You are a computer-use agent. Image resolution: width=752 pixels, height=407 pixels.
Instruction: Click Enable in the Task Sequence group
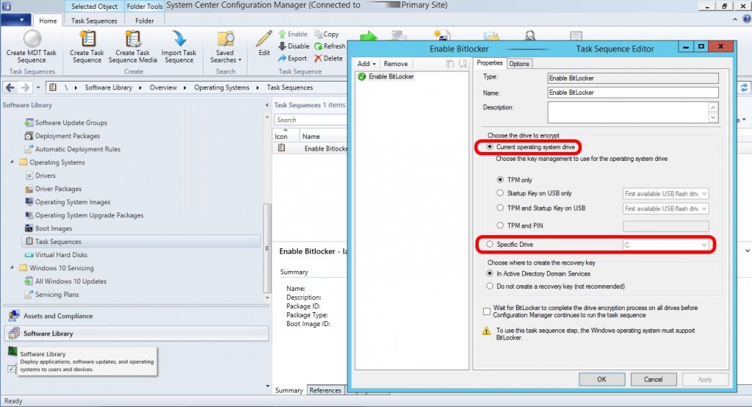[x=292, y=34]
